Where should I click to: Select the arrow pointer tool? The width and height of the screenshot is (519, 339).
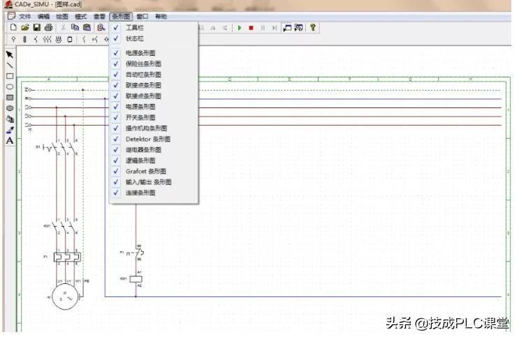coord(10,54)
